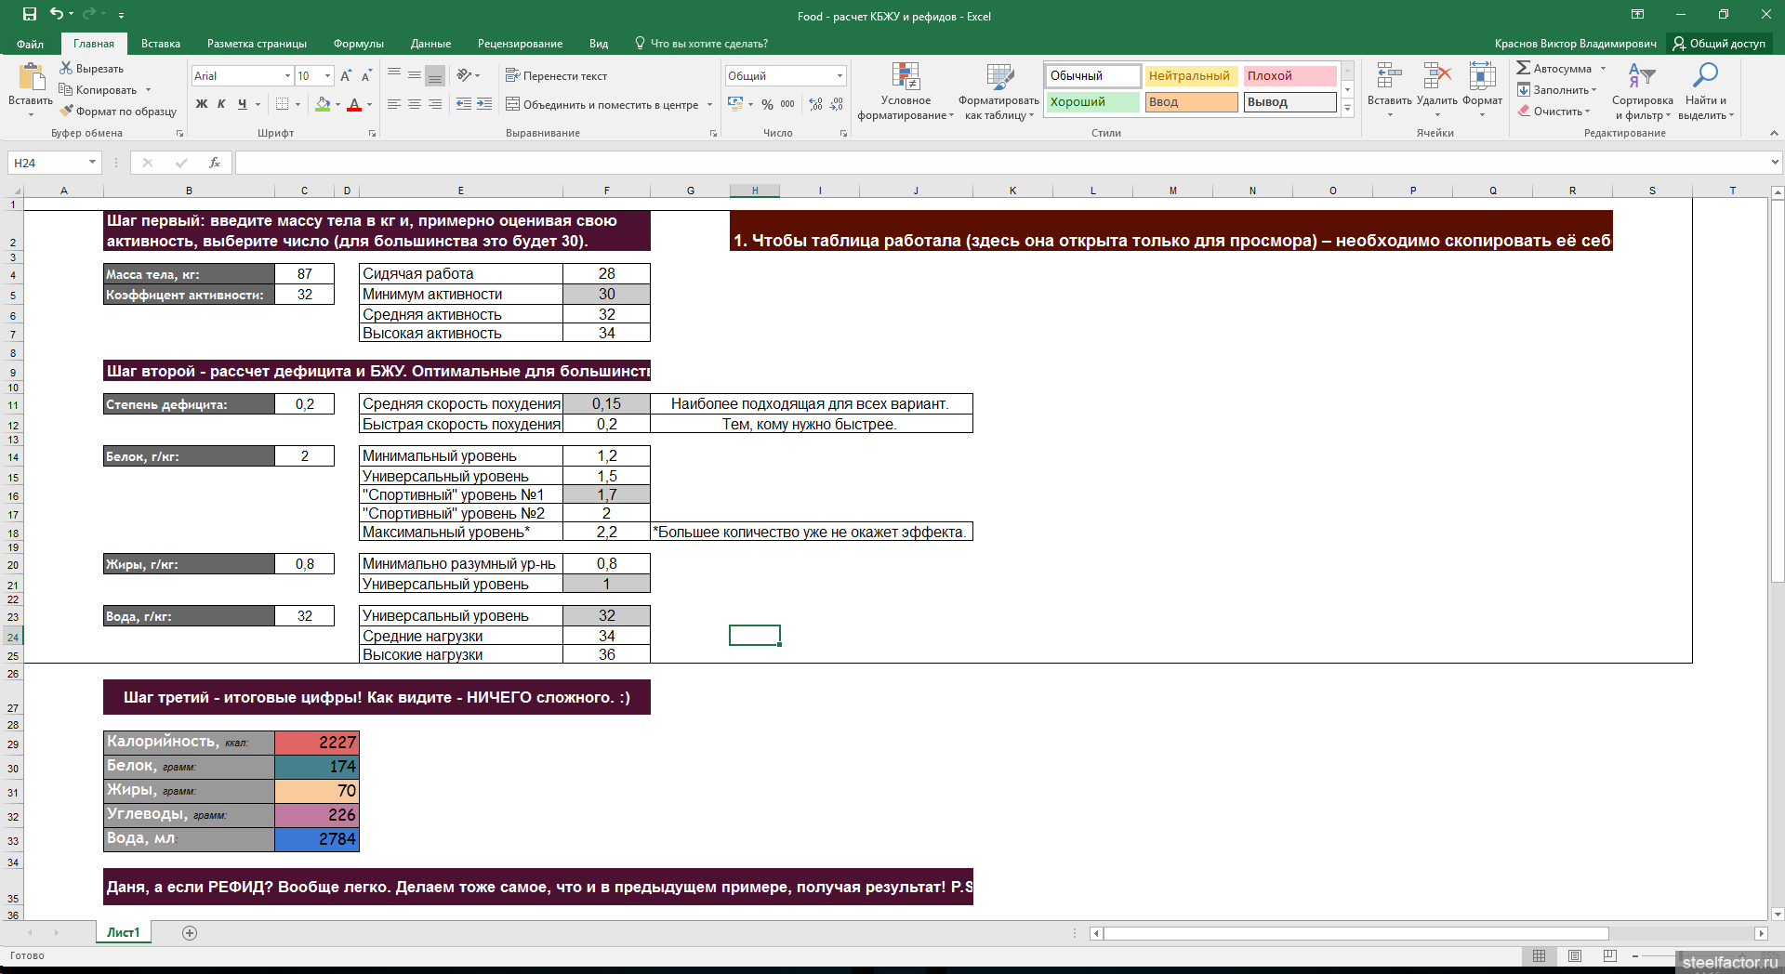Image resolution: width=1785 pixels, height=974 pixels.
Task: Add a new sheet with plus button
Action: [190, 932]
